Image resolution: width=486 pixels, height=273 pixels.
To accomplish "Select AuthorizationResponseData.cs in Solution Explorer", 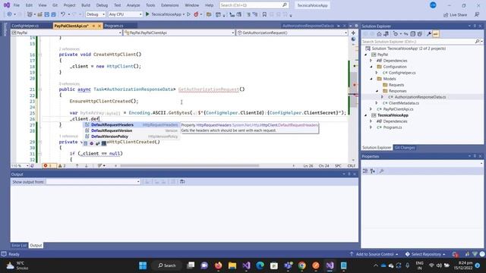I will point(420,97).
